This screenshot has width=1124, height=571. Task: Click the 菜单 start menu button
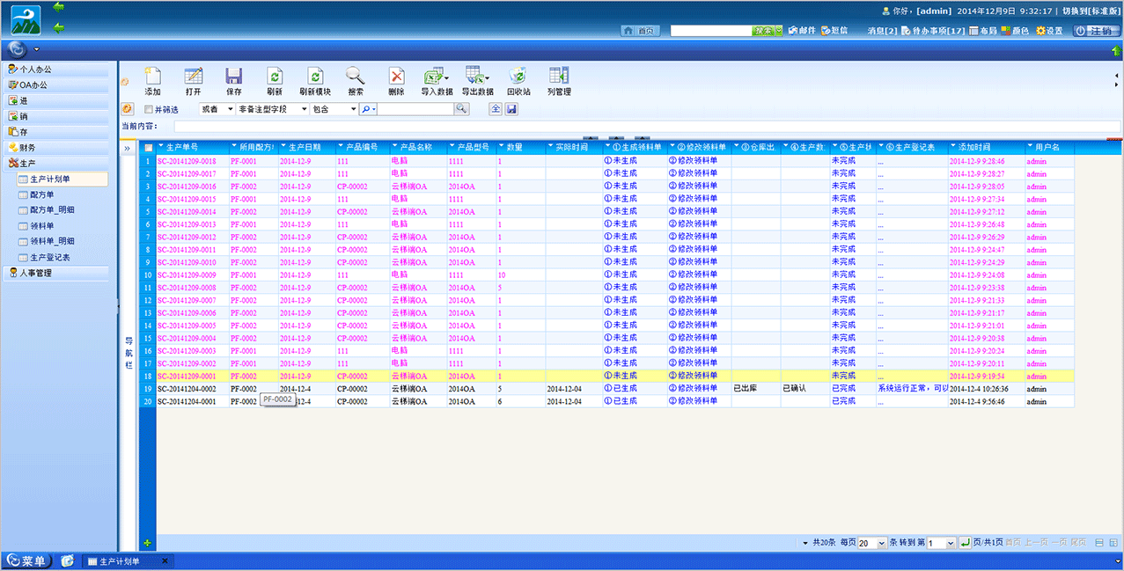(28, 561)
